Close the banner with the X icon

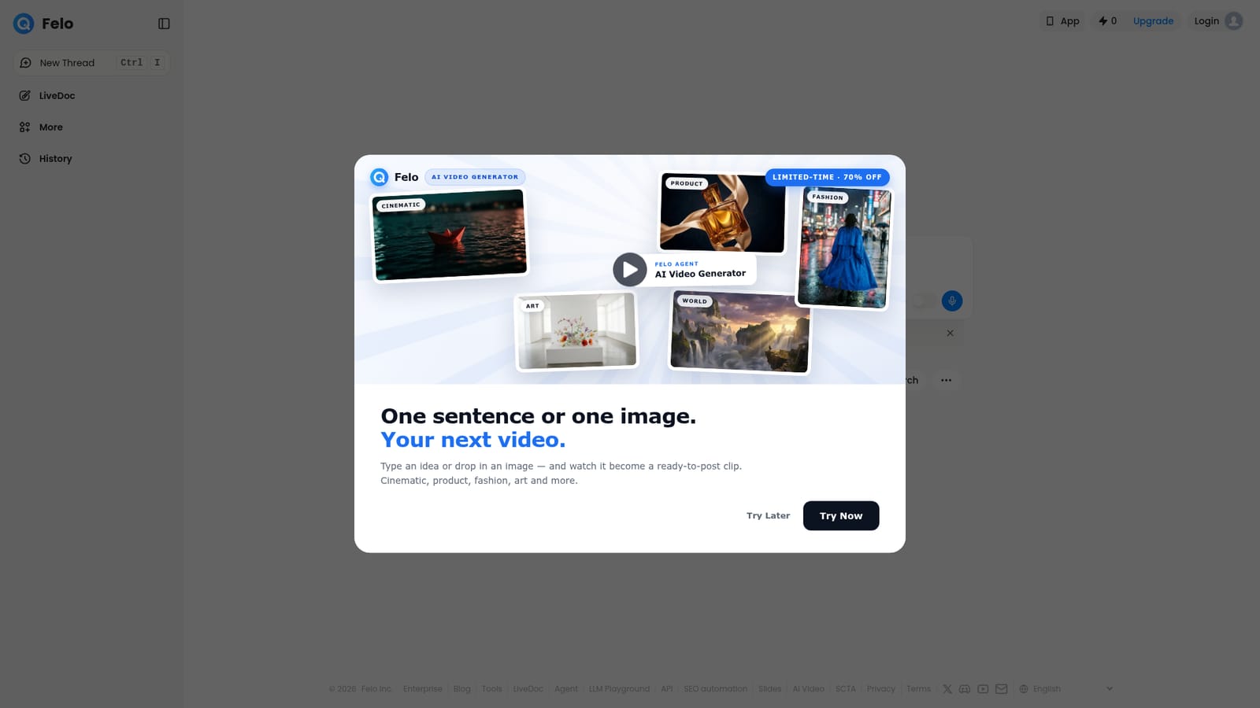click(x=951, y=333)
